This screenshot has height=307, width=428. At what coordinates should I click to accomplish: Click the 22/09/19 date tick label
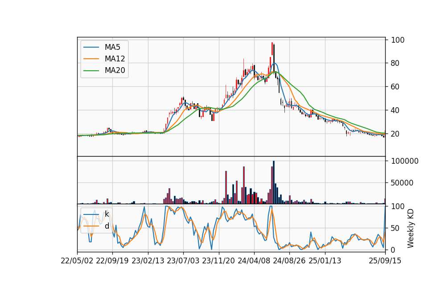click(112, 261)
